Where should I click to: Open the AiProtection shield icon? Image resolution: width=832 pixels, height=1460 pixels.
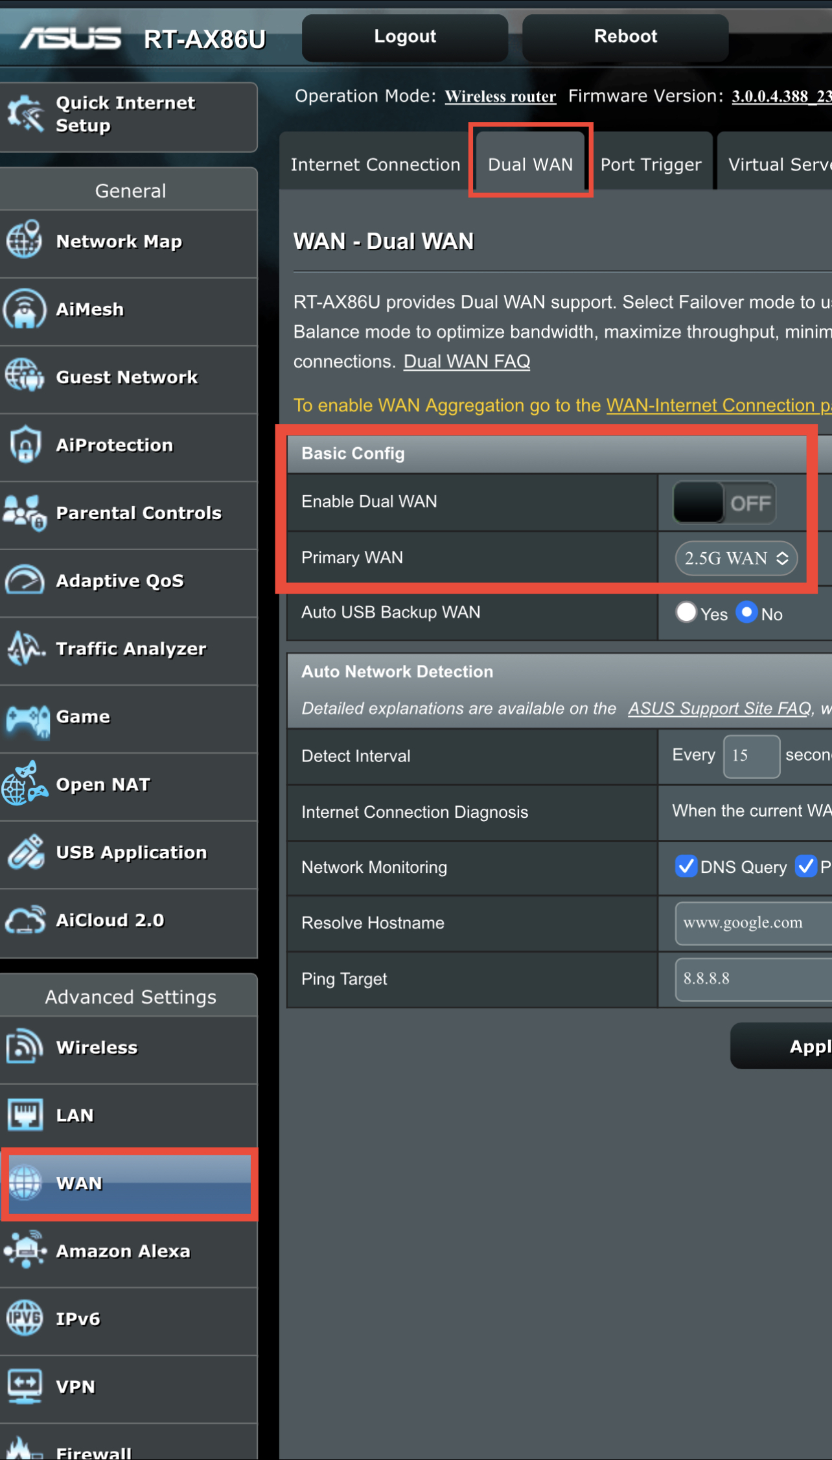[x=25, y=445]
